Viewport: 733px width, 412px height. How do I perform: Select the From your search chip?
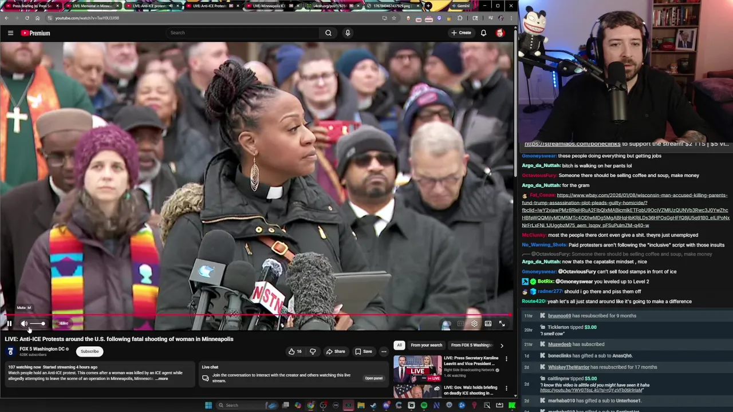(426, 345)
